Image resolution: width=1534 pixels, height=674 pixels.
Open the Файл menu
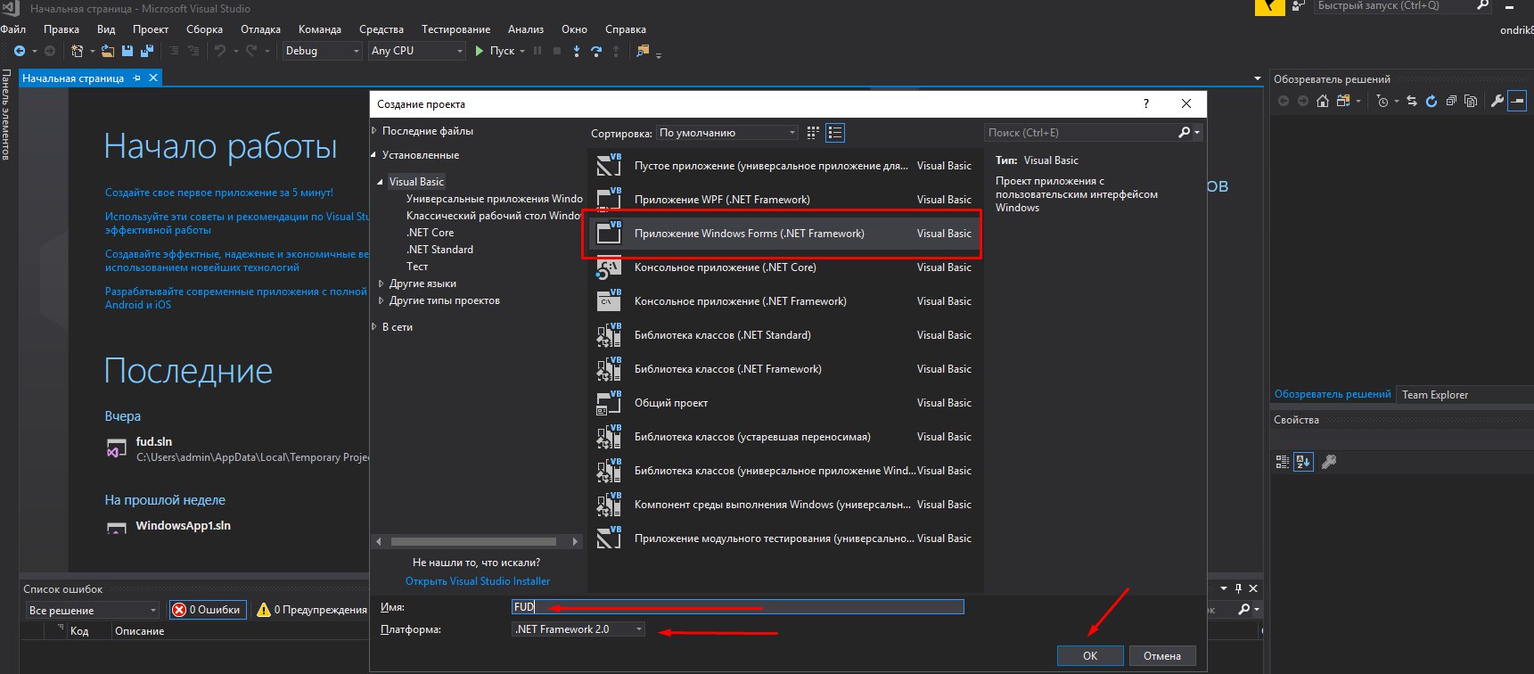[13, 29]
